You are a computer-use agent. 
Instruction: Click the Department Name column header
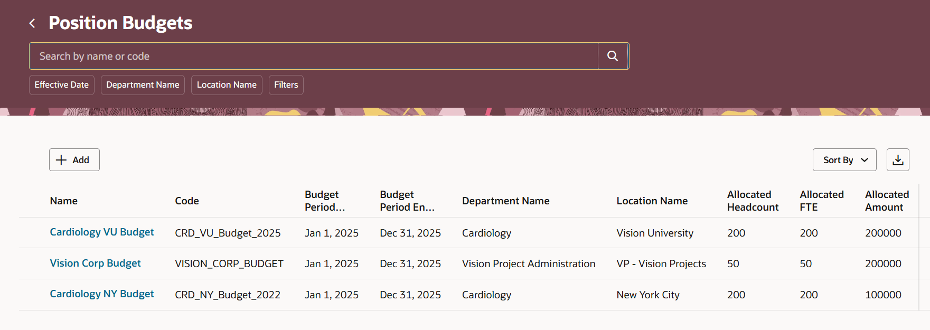point(506,201)
